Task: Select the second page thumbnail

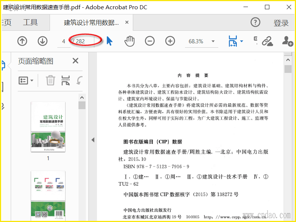Action: [x=48, y=196]
